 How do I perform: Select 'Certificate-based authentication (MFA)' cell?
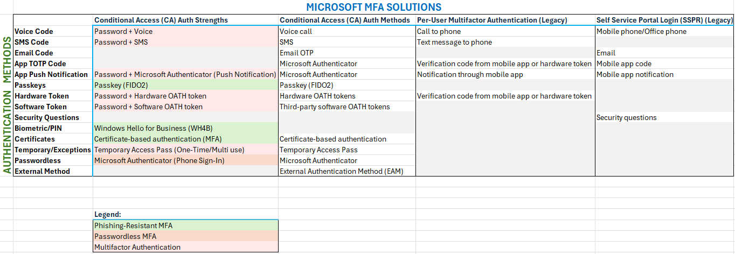point(185,139)
